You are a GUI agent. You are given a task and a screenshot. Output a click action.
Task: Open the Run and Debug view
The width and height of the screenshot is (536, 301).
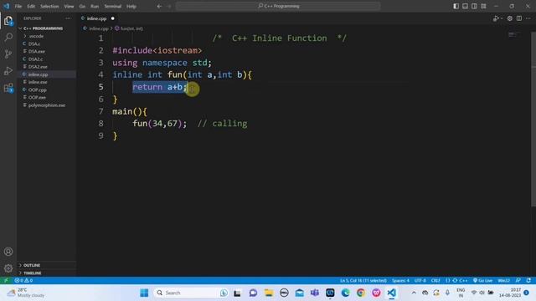click(x=8, y=71)
